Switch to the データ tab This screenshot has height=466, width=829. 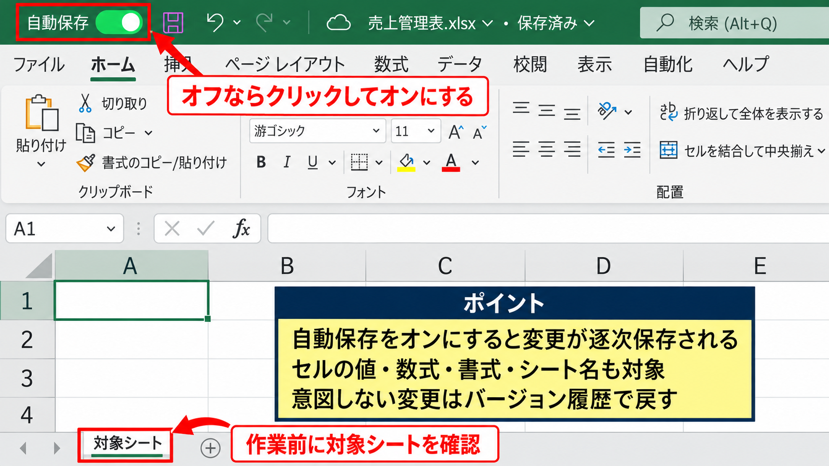click(460, 64)
